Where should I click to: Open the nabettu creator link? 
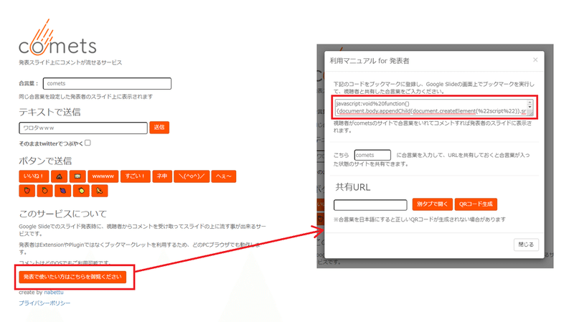tap(54, 293)
